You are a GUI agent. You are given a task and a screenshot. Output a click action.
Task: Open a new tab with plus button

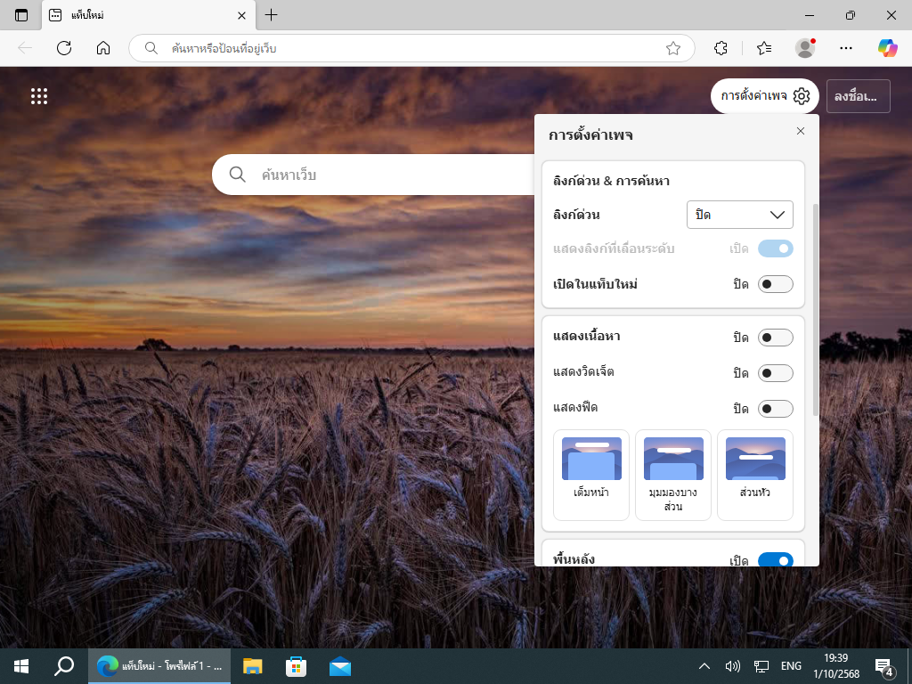(x=272, y=15)
